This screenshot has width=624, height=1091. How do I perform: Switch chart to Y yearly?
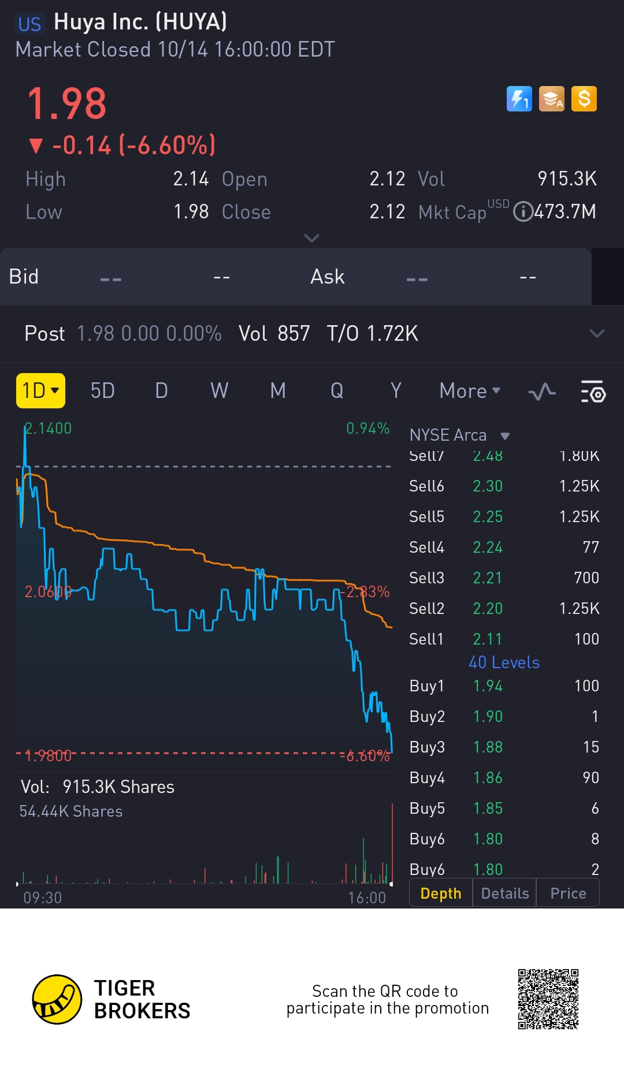pyautogui.click(x=396, y=391)
